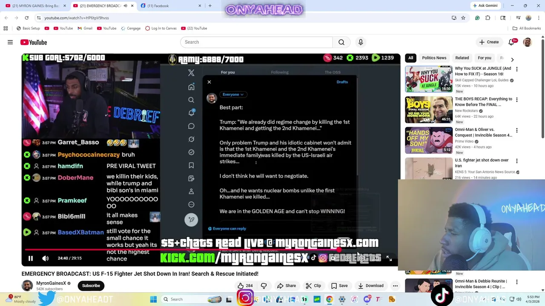The image size is (545, 306).
Task: Mute the EMERGENCY BROADCAST tab audio icon
Action: (126, 6)
